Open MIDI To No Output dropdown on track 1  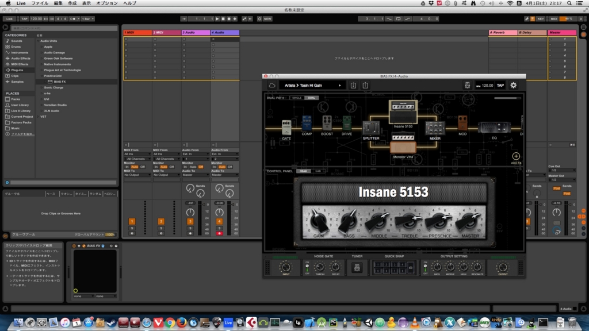click(x=137, y=175)
